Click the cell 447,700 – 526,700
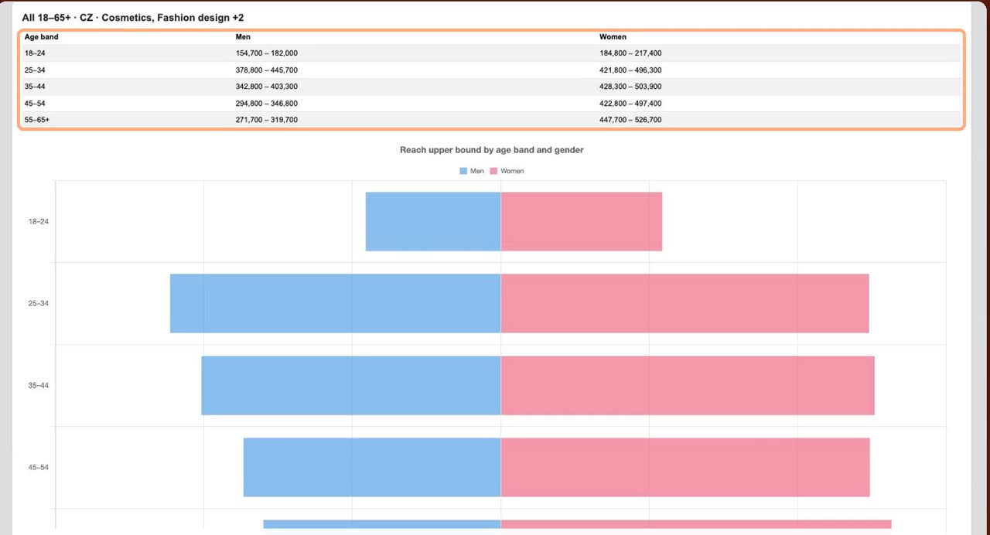This screenshot has width=990, height=535. click(630, 120)
